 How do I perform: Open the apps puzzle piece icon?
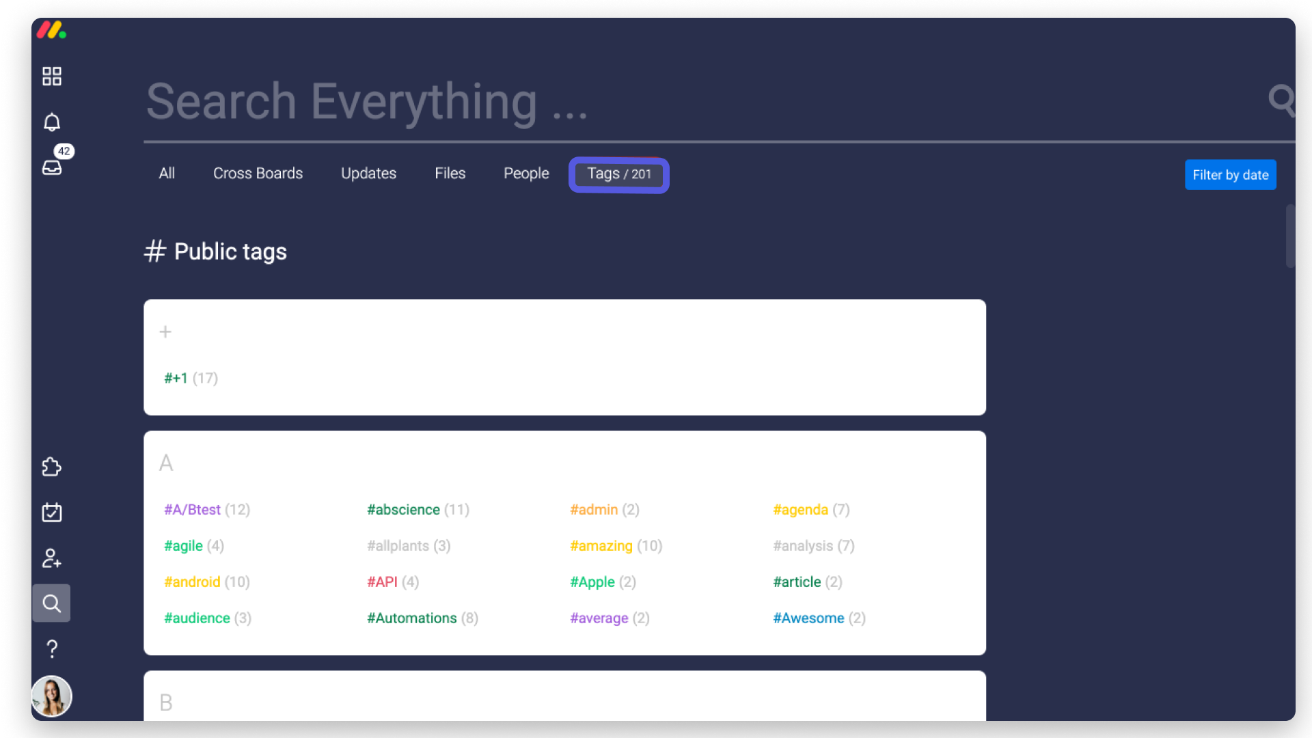(x=52, y=467)
